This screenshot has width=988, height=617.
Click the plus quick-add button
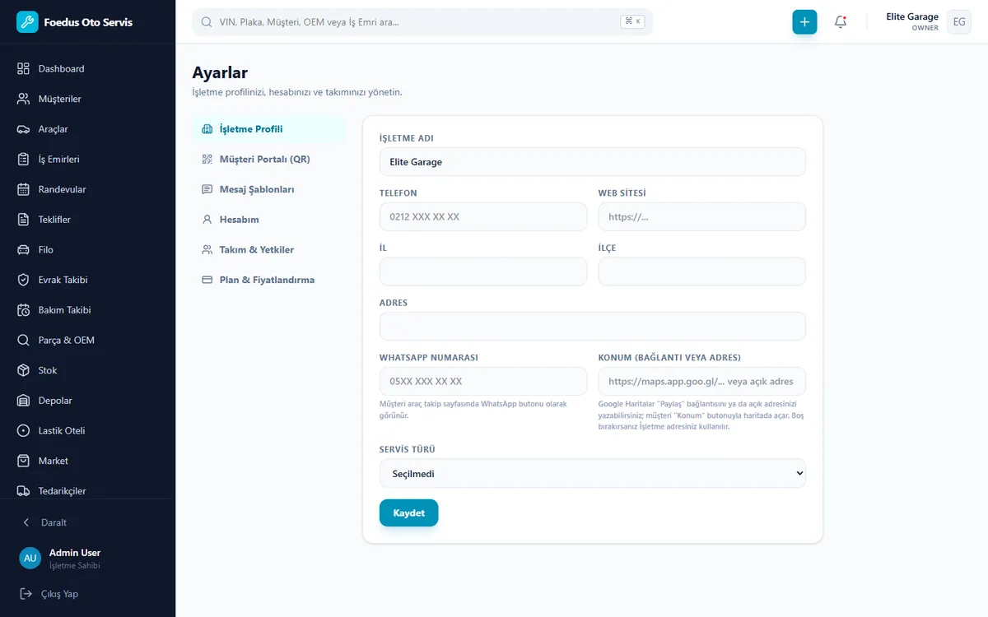pyautogui.click(x=805, y=22)
